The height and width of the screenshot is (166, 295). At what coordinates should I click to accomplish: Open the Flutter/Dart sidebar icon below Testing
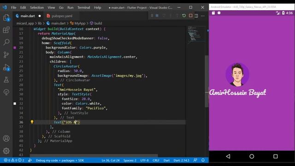coord(6,92)
